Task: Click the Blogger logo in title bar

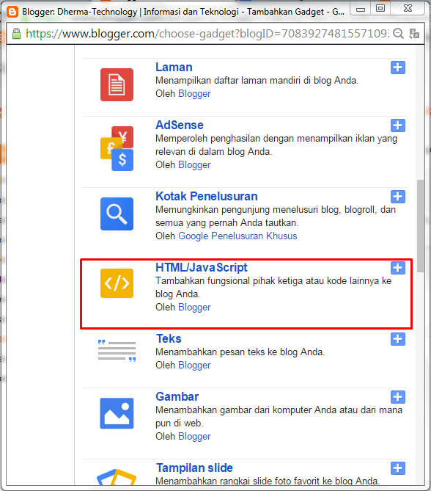Action: tap(12, 12)
